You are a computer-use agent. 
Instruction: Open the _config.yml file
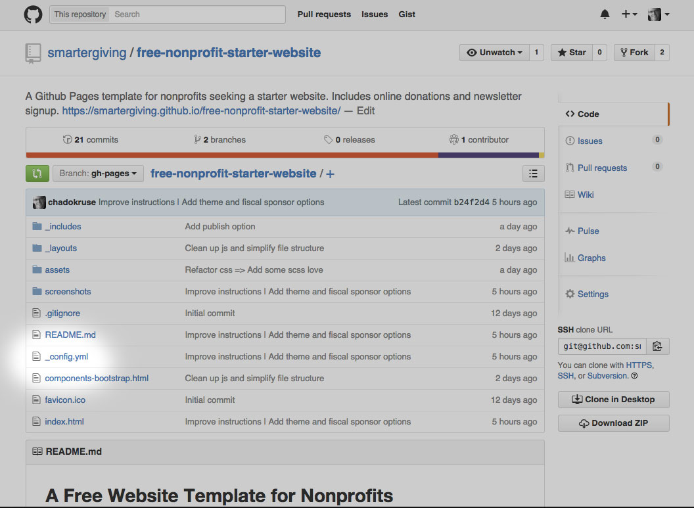tap(66, 357)
